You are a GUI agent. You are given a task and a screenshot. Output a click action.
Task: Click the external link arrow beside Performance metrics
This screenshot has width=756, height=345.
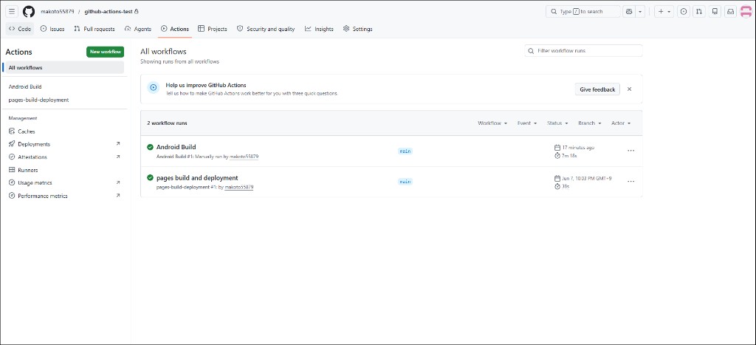pos(118,196)
